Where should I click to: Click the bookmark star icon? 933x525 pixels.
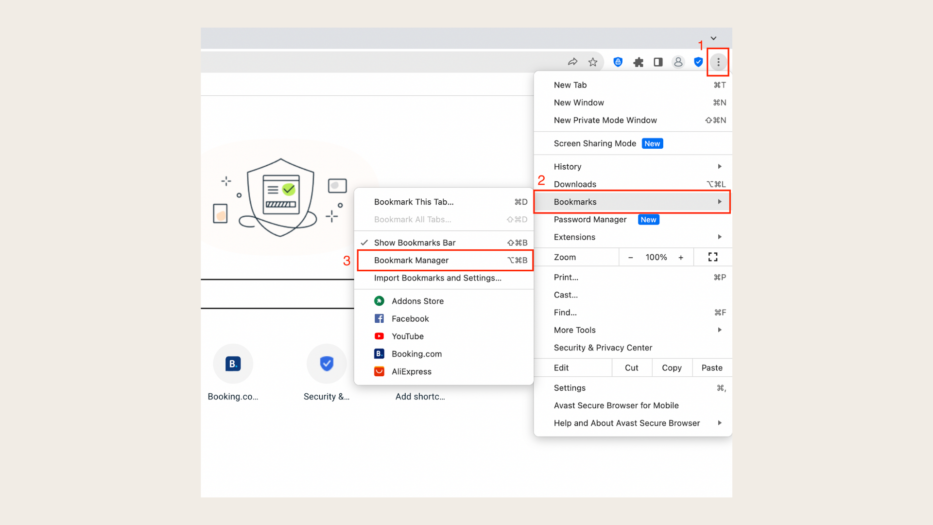(592, 62)
